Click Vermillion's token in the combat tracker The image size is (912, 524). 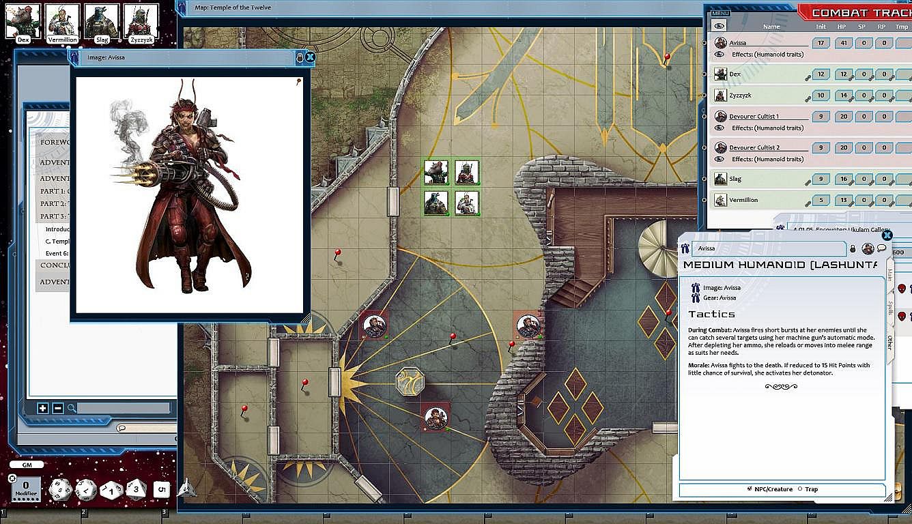tap(720, 200)
